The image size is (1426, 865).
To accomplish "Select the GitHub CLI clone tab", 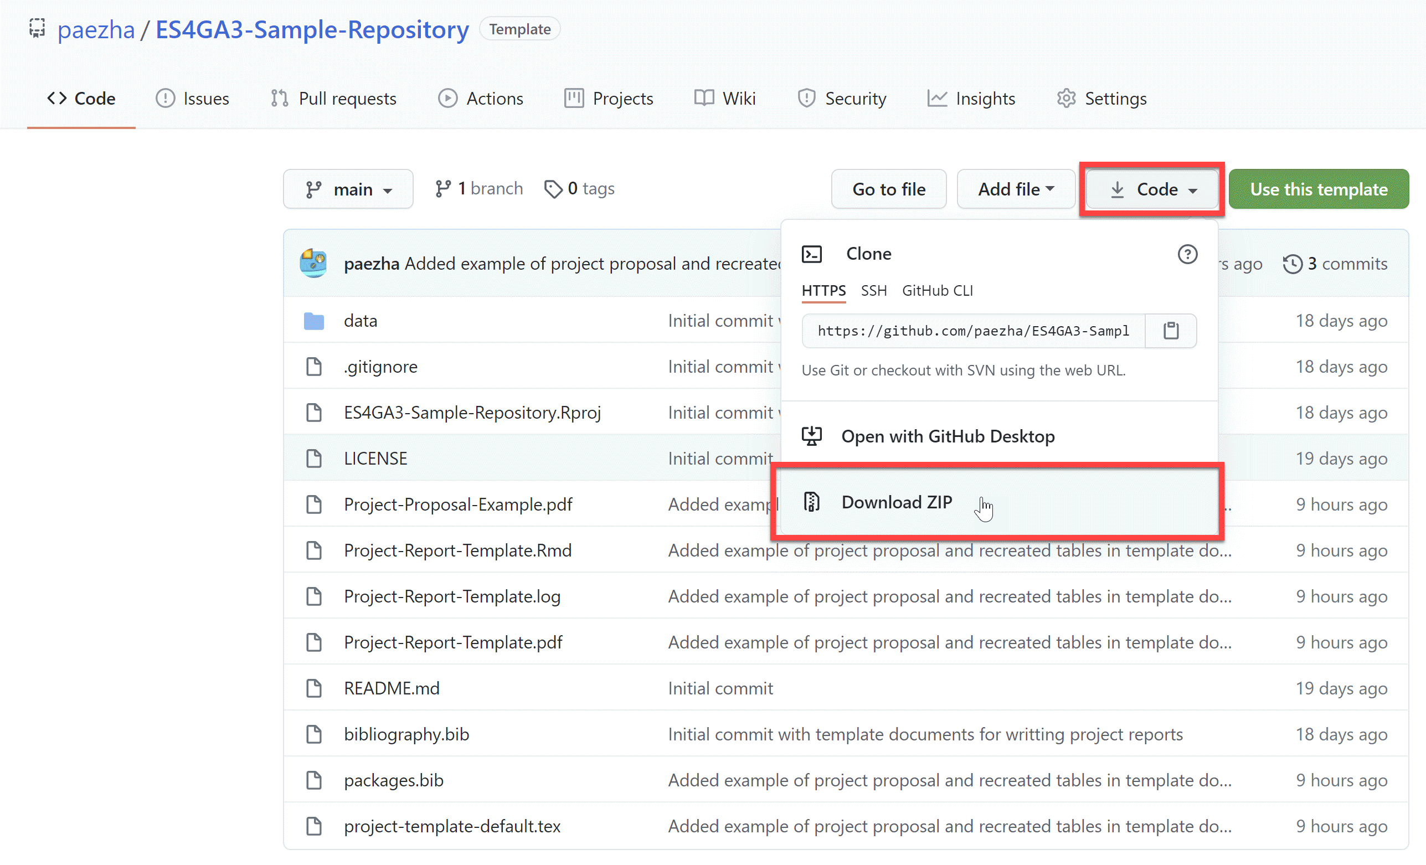I will pyautogui.click(x=937, y=290).
